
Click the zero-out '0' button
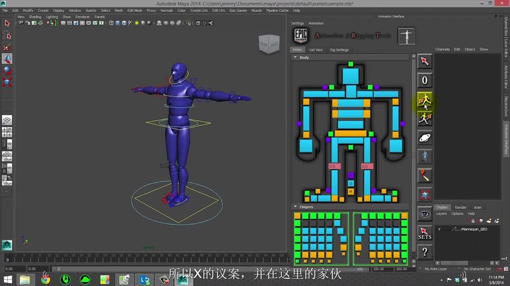click(x=424, y=81)
